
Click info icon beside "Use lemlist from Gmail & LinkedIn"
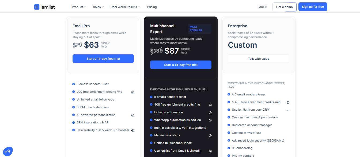pos(210,151)
